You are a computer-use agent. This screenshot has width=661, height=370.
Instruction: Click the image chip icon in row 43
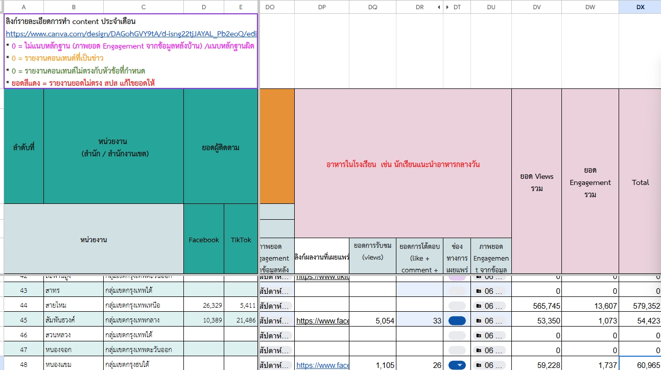click(x=479, y=291)
